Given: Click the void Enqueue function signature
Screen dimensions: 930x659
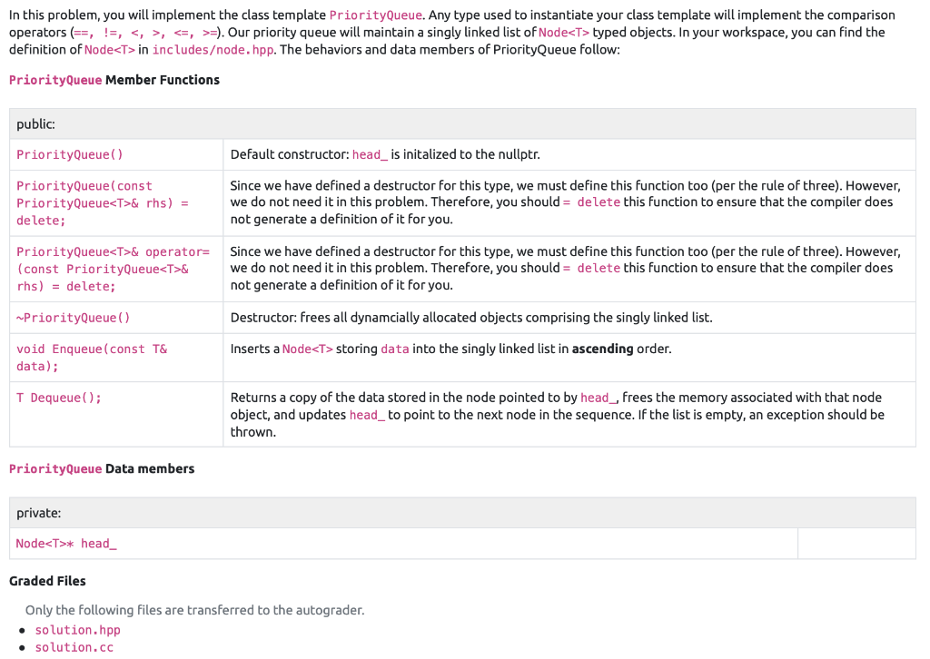Looking at the screenshot, I should 91,356.
